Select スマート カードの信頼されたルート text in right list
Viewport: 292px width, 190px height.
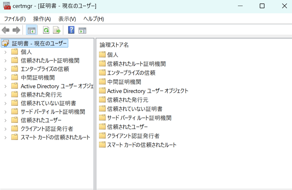[x=142, y=145]
